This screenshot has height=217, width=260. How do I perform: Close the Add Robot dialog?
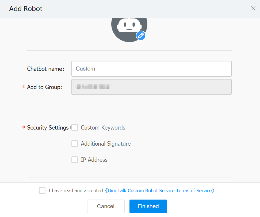tap(253, 8)
